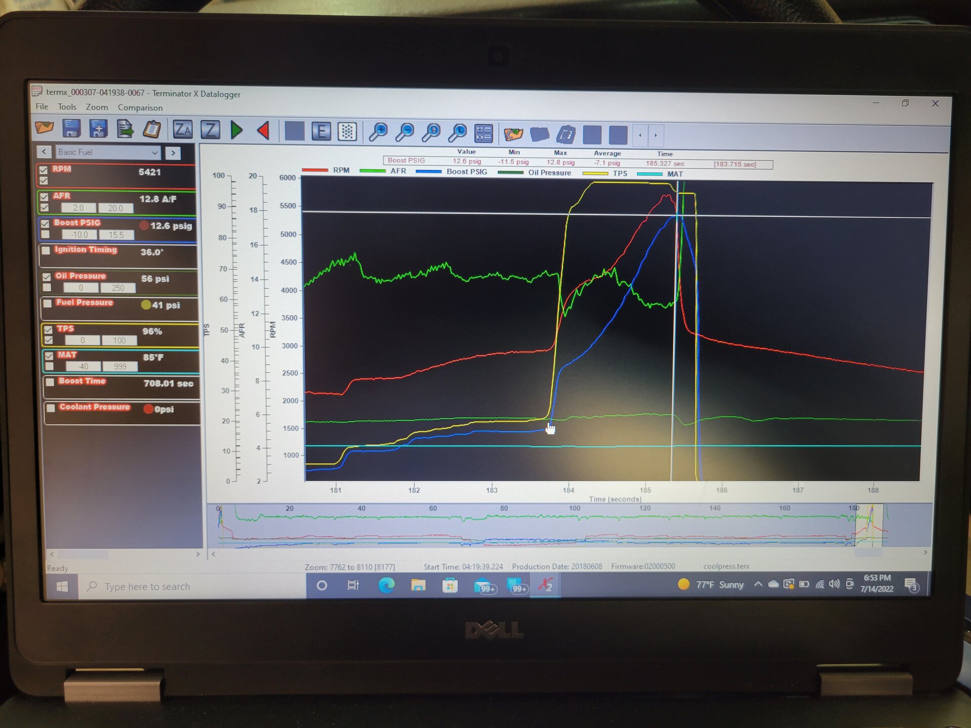Edit MAT maximum field 999
This screenshot has width=971, height=728.
120,367
